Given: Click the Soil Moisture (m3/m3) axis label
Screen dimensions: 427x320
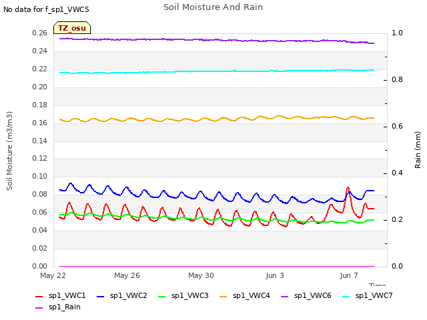Looking at the screenshot, I should [x=9, y=151].
